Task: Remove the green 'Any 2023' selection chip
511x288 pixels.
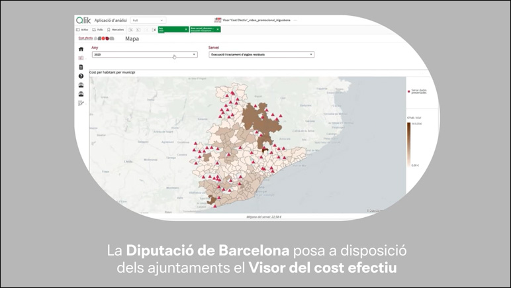Action: [x=185, y=30]
